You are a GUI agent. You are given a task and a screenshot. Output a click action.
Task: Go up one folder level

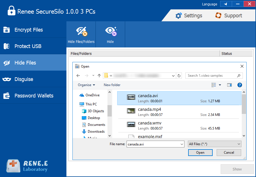(99, 76)
